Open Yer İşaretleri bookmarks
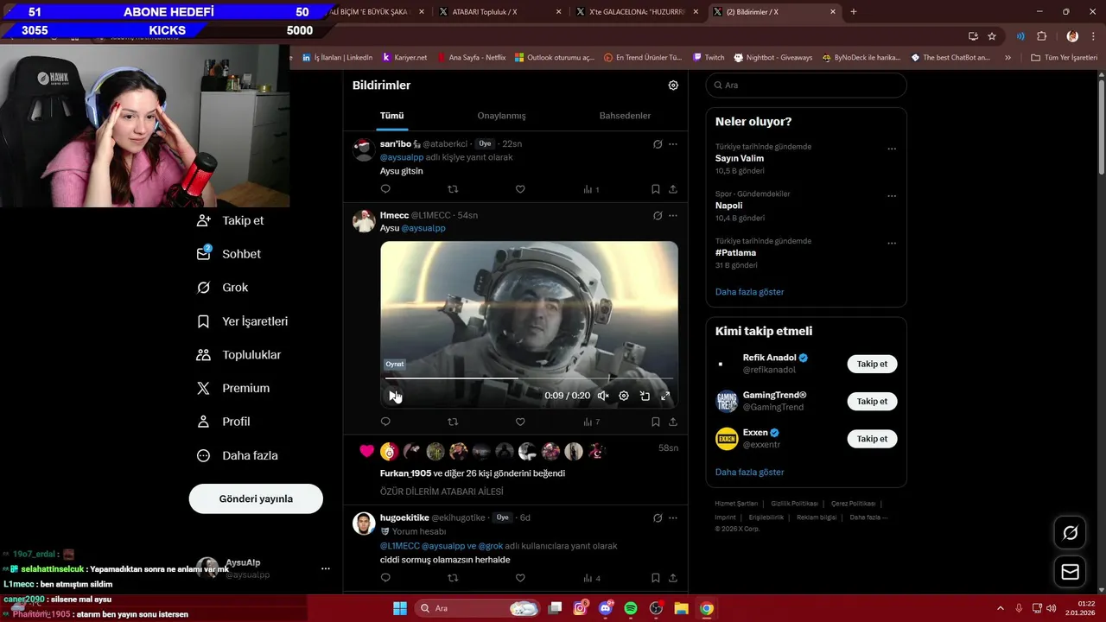 click(243, 321)
